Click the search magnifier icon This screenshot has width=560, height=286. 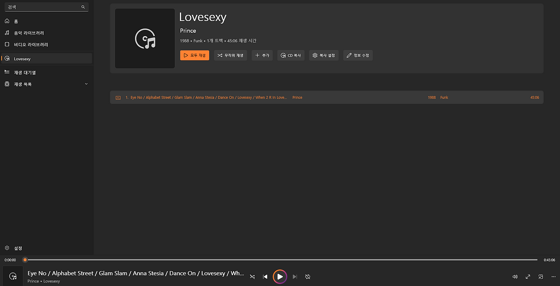click(83, 7)
